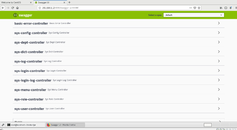Show the sidebar via toolbar icon

(226, 8)
